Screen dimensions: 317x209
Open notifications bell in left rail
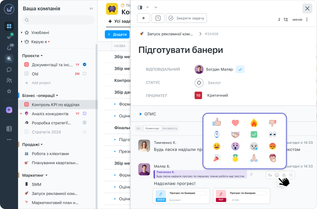9,48
